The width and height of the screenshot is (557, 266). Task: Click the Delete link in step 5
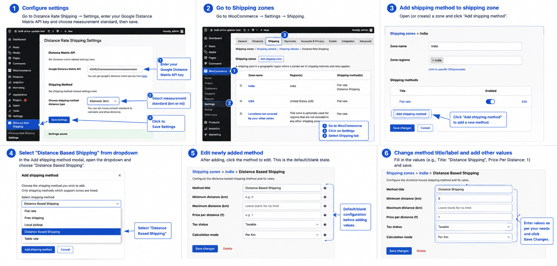click(x=227, y=249)
